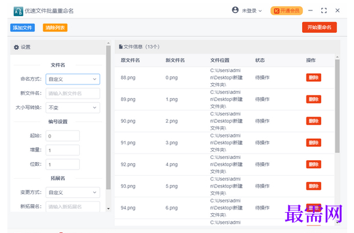Delete the 93.png row

314,186
